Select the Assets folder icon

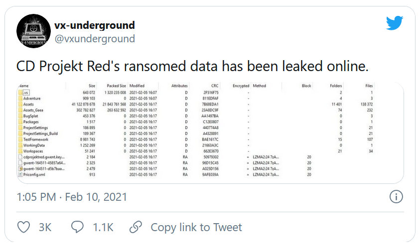(x=20, y=104)
